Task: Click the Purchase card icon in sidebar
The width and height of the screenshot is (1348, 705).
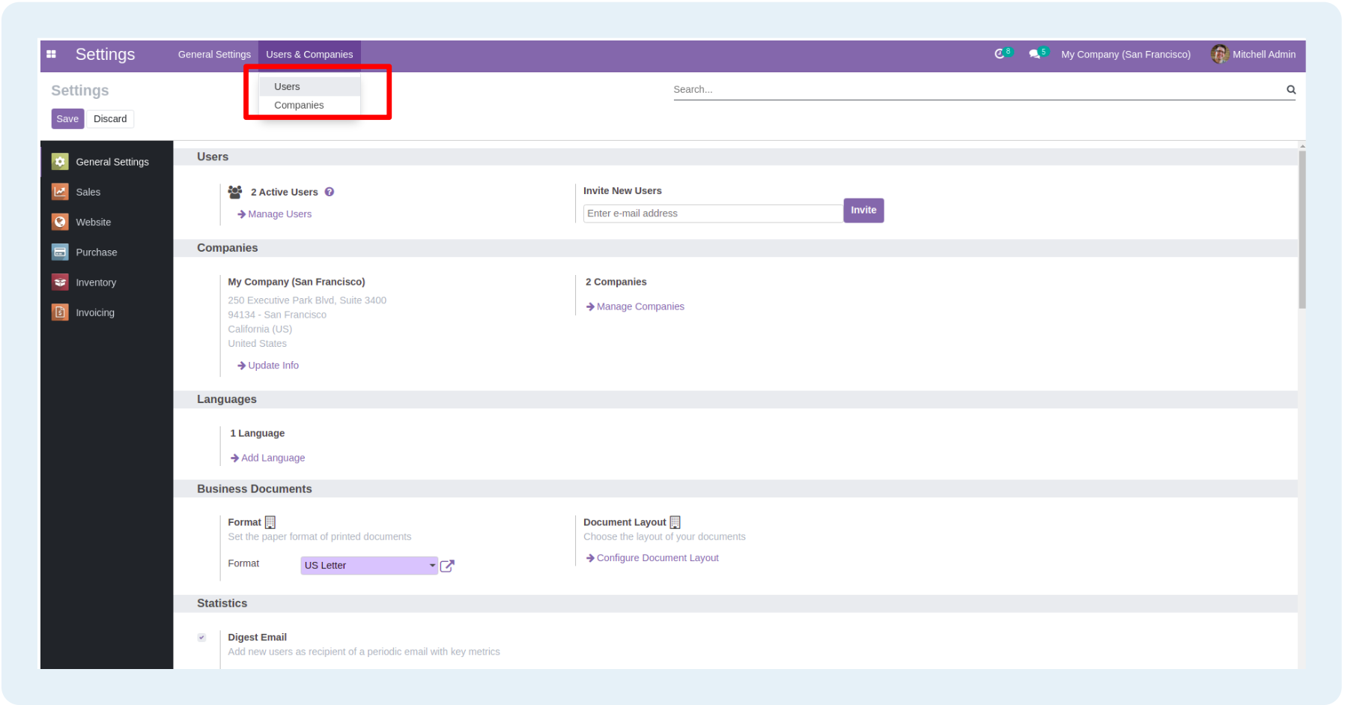Action: tap(60, 252)
